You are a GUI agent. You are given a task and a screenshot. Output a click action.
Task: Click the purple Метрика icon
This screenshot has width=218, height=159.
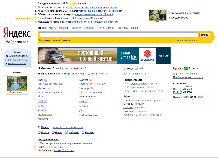click(83, 133)
